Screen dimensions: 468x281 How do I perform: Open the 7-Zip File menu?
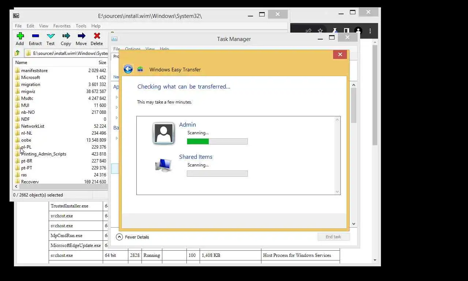pyautogui.click(x=18, y=26)
